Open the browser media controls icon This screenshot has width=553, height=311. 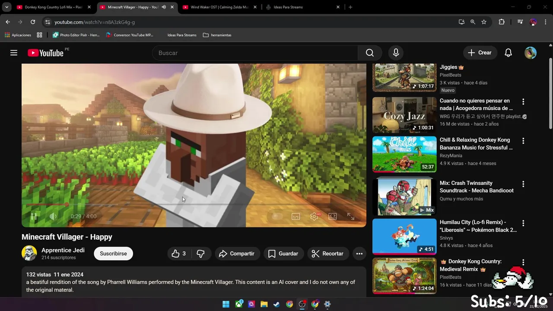[x=520, y=22]
